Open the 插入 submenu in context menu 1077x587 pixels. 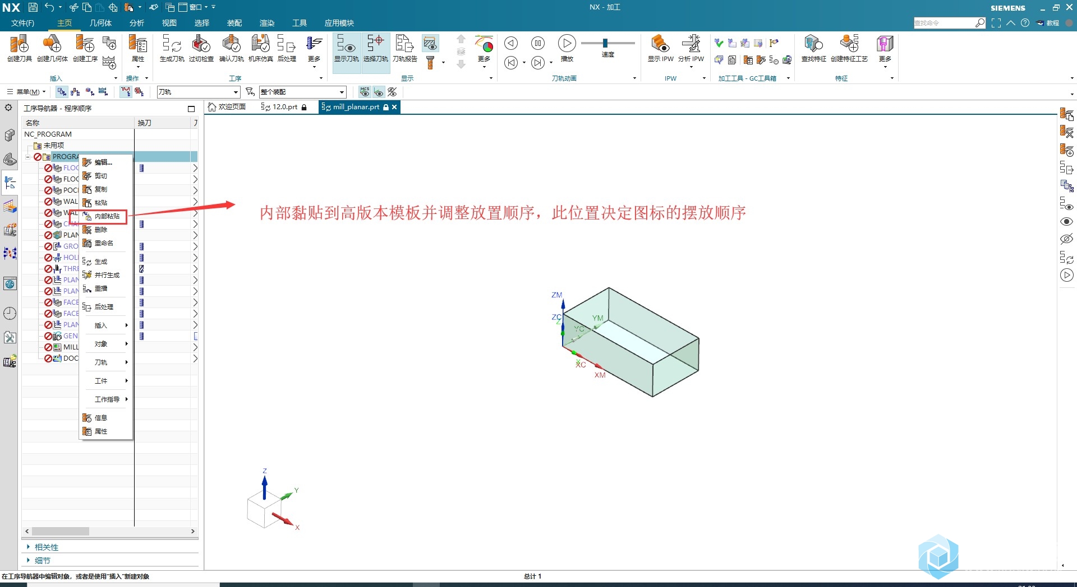(x=107, y=325)
